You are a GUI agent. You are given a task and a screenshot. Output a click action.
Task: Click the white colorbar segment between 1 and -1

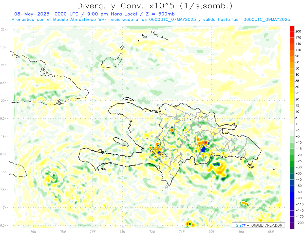(x=292, y=127)
